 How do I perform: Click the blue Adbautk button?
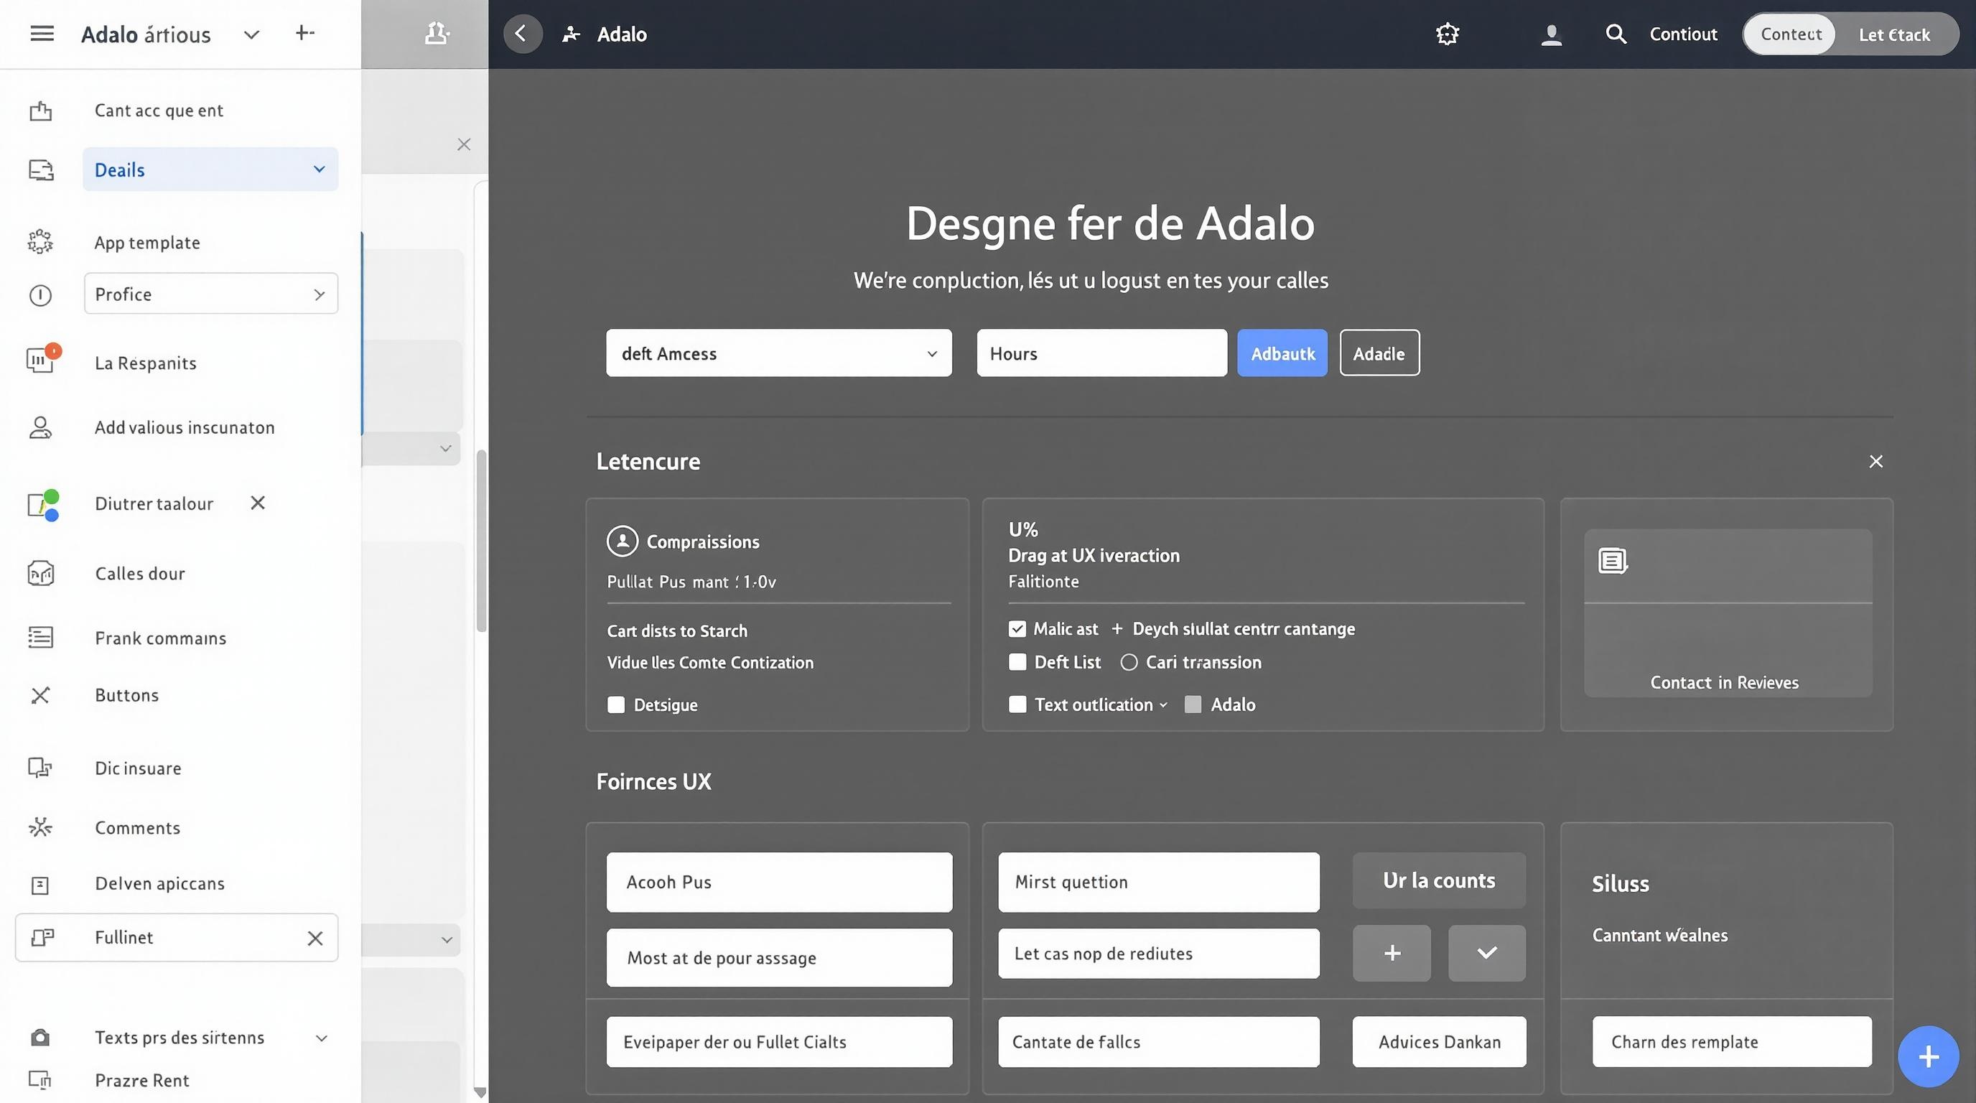coord(1282,353)
